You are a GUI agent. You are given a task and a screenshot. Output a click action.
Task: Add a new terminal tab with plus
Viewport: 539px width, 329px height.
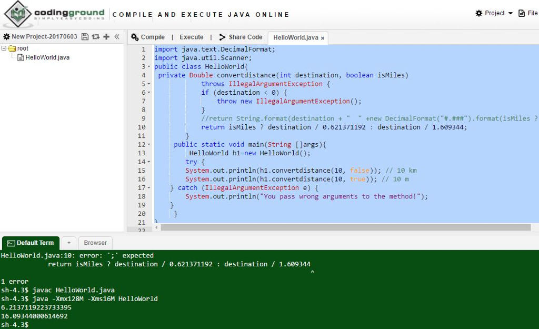click(68, 243)
